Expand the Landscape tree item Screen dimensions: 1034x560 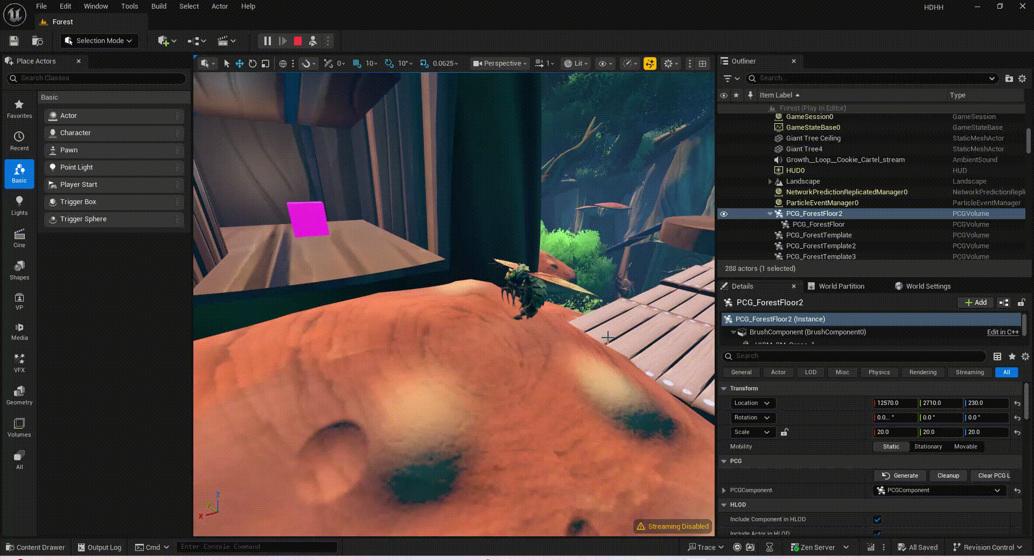coord(770,181)
